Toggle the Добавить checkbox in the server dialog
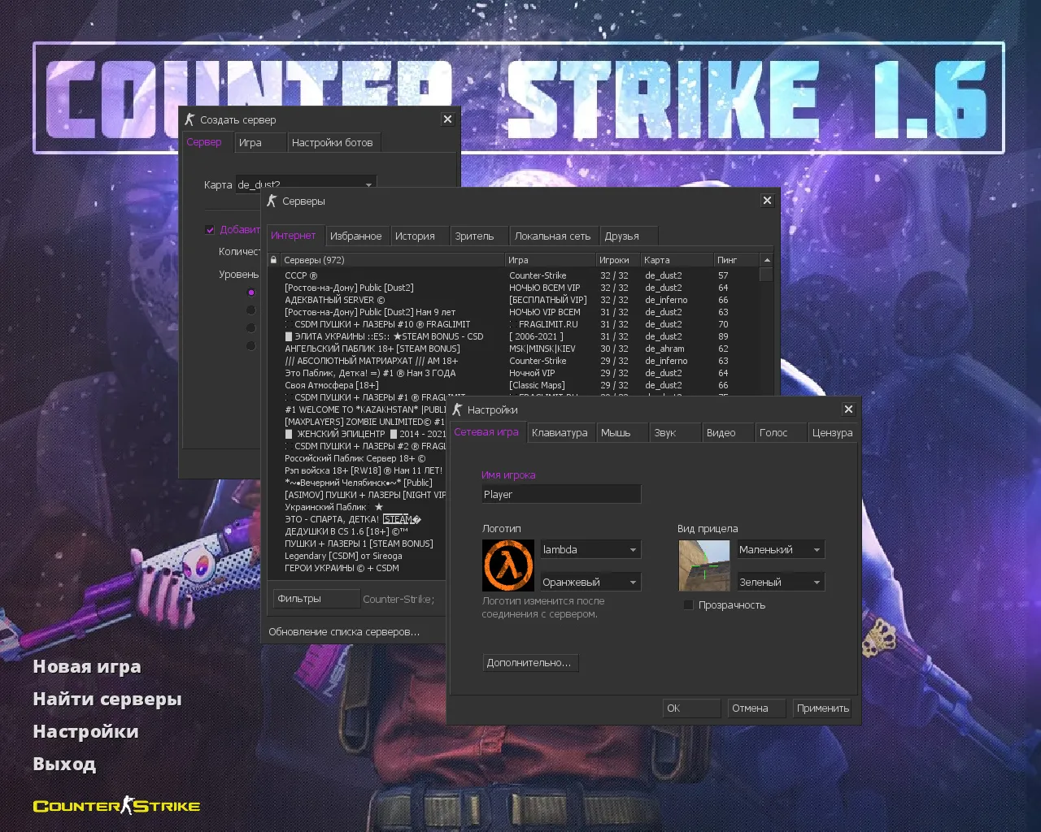Screen dimensions: 1041x832 click(x=210, y=229)
